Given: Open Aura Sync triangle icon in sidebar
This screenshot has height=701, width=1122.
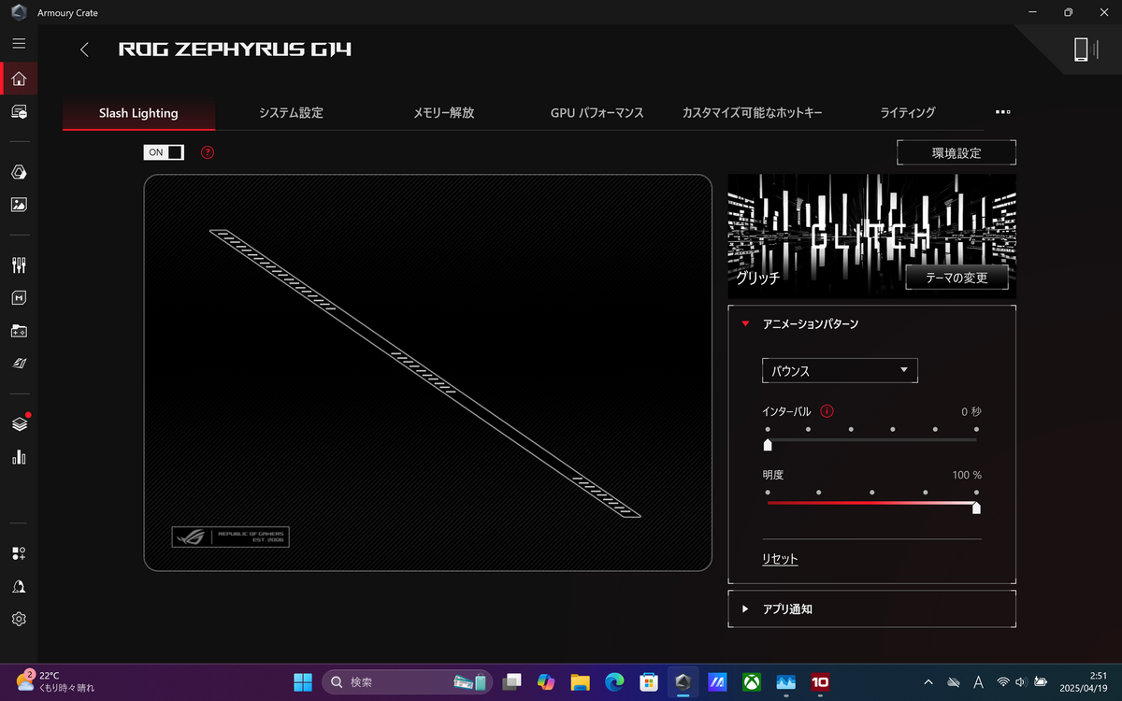Looking at the screenshot, I should tap(19, 172).
